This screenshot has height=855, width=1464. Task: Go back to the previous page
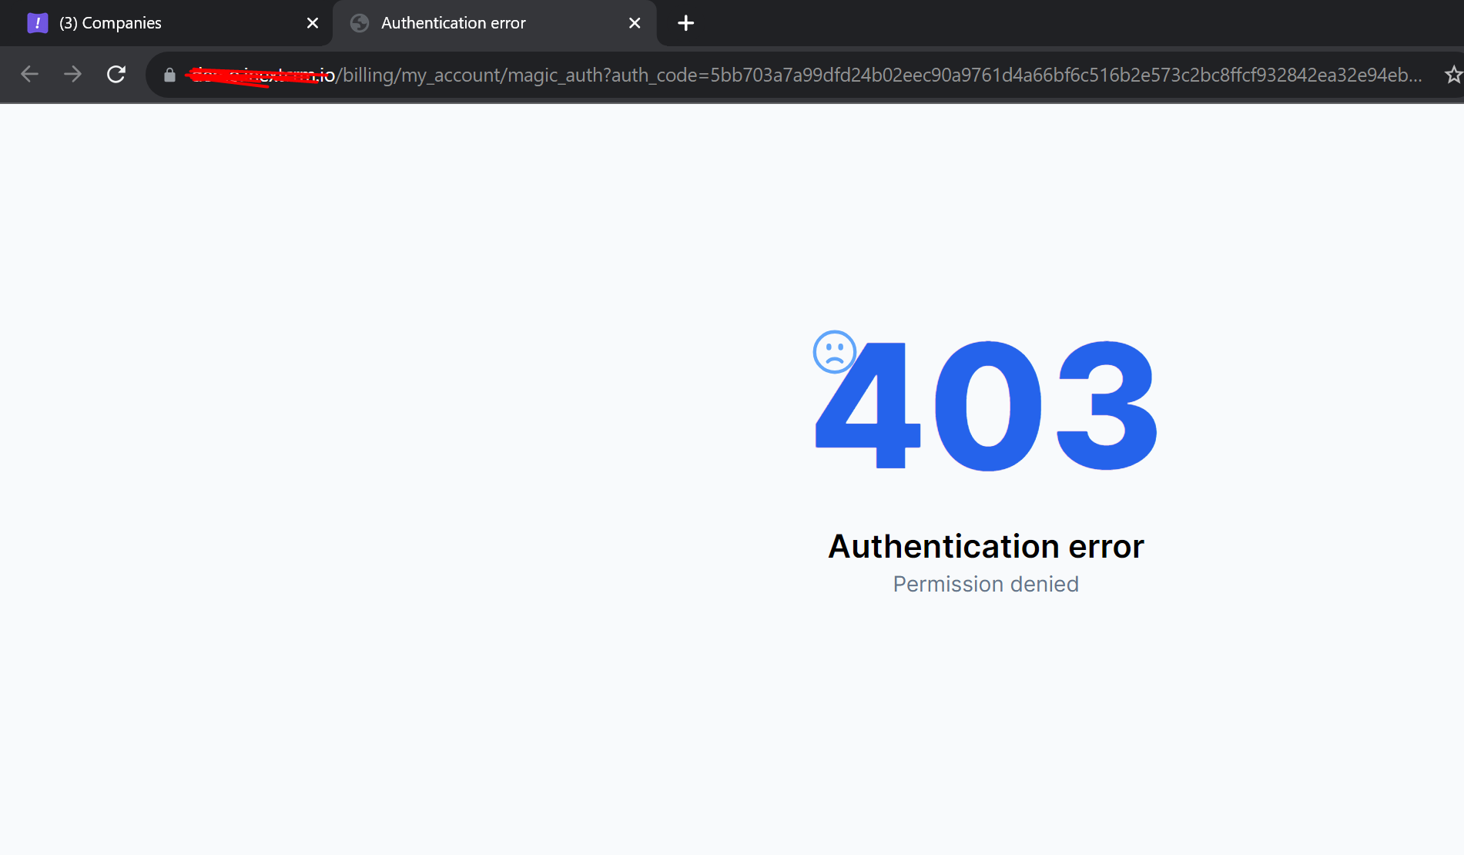(29, 74)
